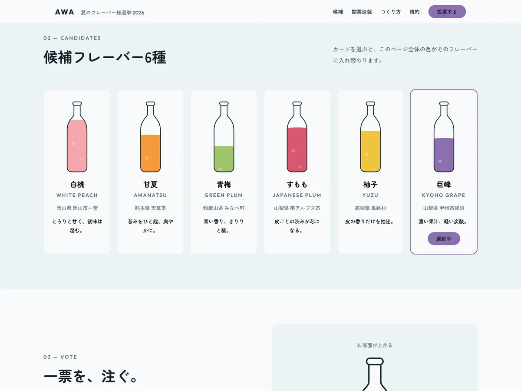521x391 pixels.
Task: Click the description 濃い果汁、軽い炭酸。
Action: 444,222
